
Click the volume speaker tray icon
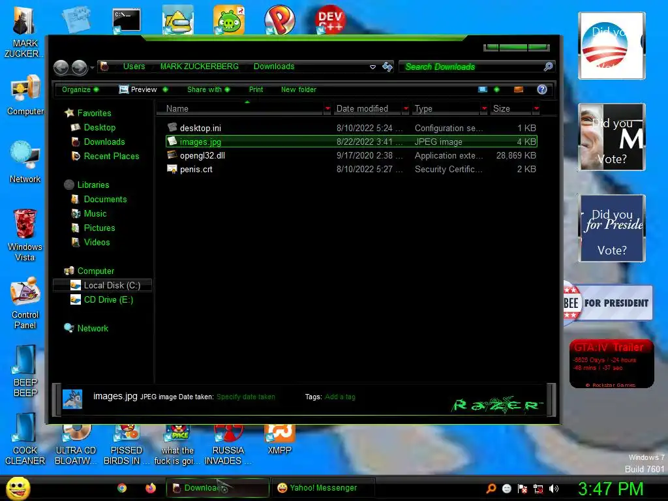coord(553,489)
